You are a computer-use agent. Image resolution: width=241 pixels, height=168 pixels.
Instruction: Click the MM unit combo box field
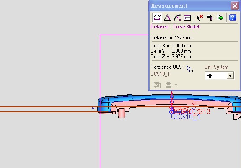(x=219, y=75)
